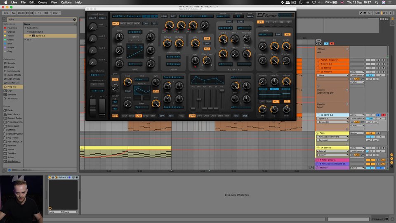Toggle SYNC in Spire LFO section
The image size is (396, 223).
click(127, 91)
